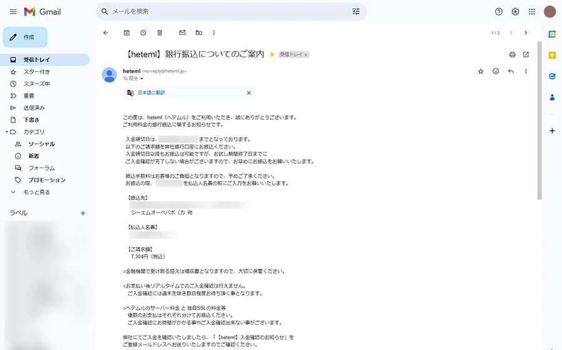Star the heteml email message
Viewport: 562px width, 350px height.
tap(481, 71)
